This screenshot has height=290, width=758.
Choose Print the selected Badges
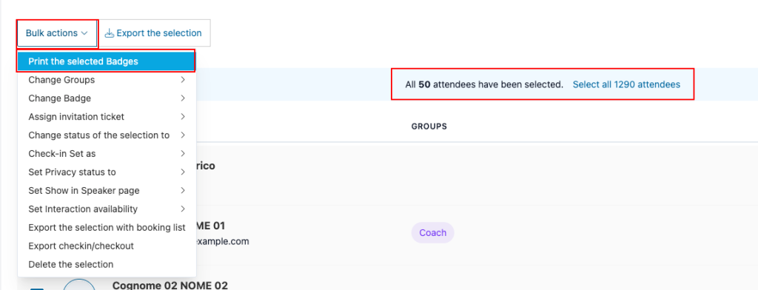107,61
